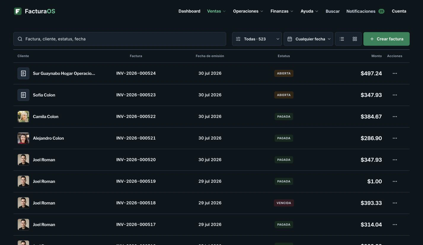Switch to list view layout
The height and width of the screenshot is (245, 423).
(342, 39)
